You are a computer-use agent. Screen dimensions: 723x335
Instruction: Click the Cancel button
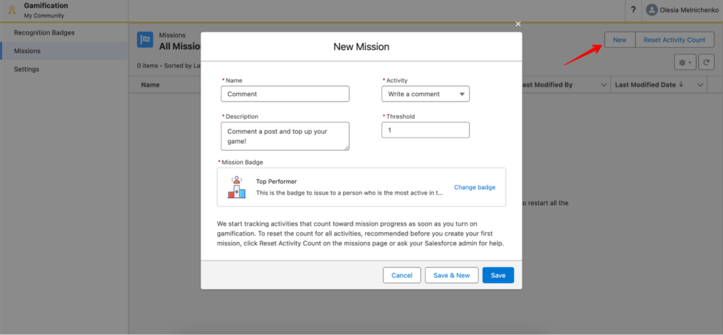(402, 275)
